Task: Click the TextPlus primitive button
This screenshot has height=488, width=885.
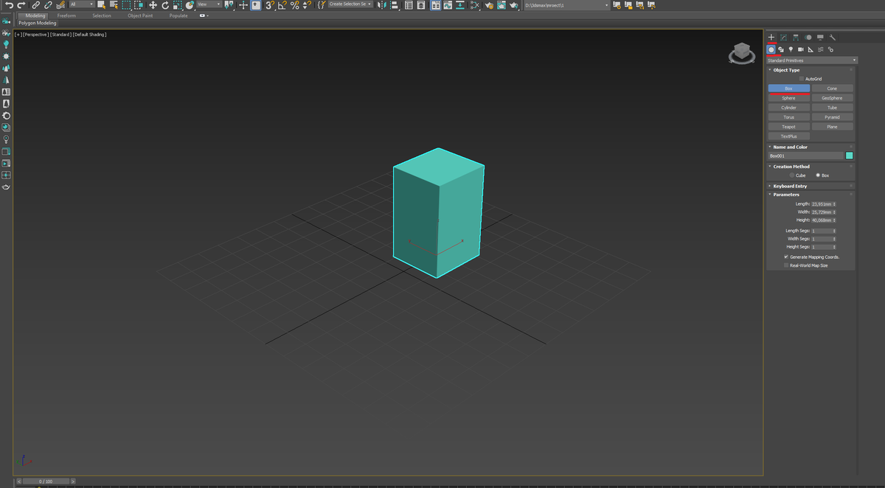Action: (788, 136)
